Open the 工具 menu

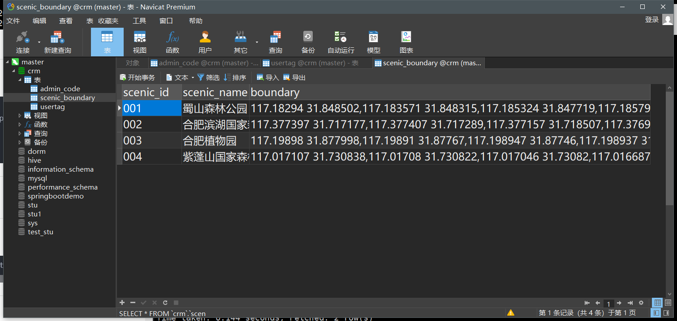pos(139,21)
